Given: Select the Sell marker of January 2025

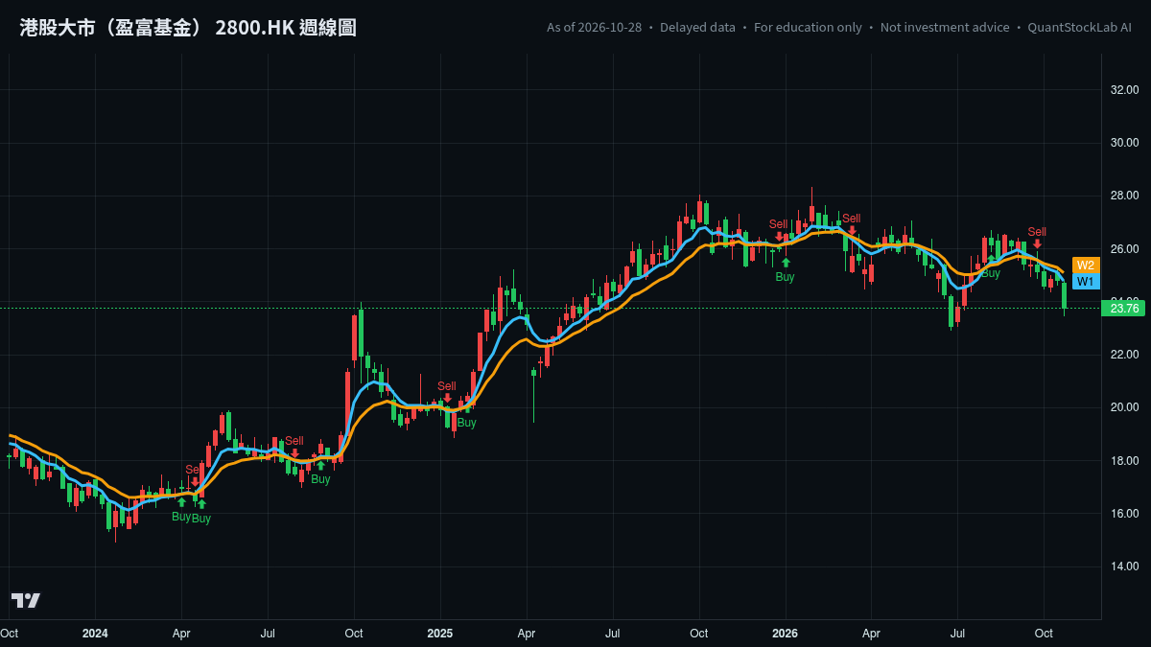Looking at the screenshot, I should point(447,391).
